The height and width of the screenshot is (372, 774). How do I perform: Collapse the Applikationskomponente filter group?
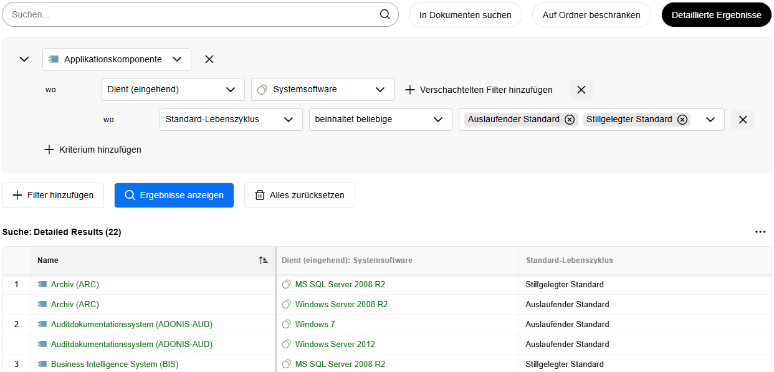tap(24, 59)
